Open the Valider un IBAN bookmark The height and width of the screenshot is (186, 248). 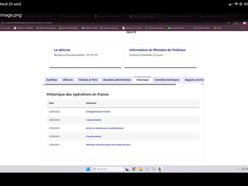pos(90,28)
